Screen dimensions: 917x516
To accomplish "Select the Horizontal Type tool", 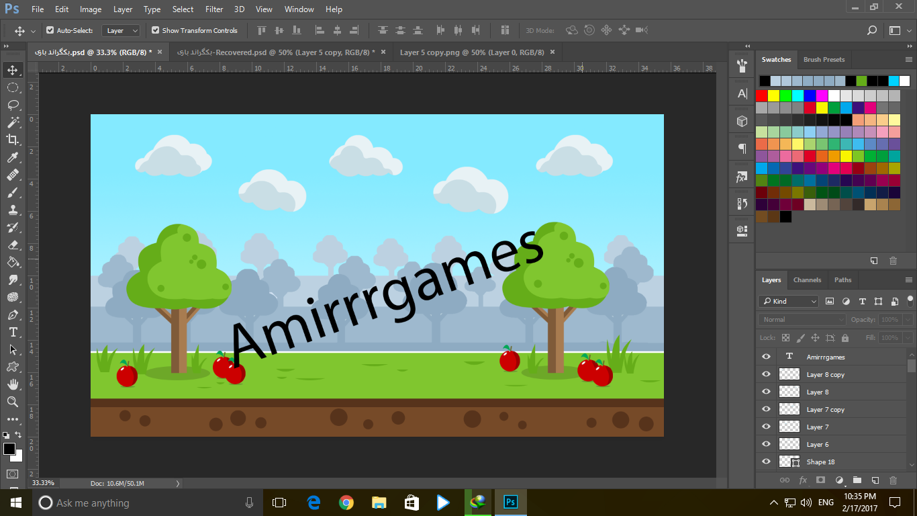I will click(13, 332).
